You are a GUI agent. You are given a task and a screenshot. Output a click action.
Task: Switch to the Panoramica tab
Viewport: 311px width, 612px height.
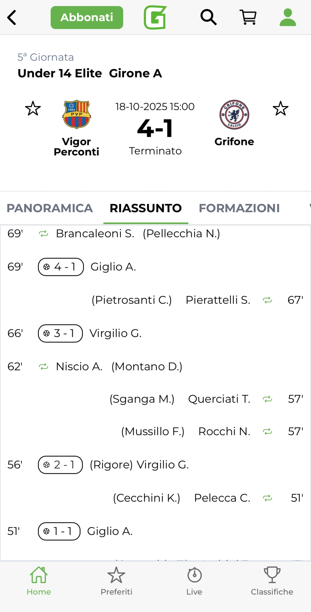pyautogui.click(x=50, y=208)
